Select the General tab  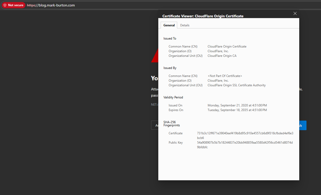click(x=169, y=25)
